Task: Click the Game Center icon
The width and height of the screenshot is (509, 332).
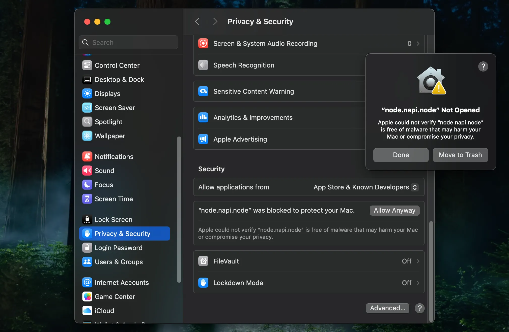Action: coord(87,297)
